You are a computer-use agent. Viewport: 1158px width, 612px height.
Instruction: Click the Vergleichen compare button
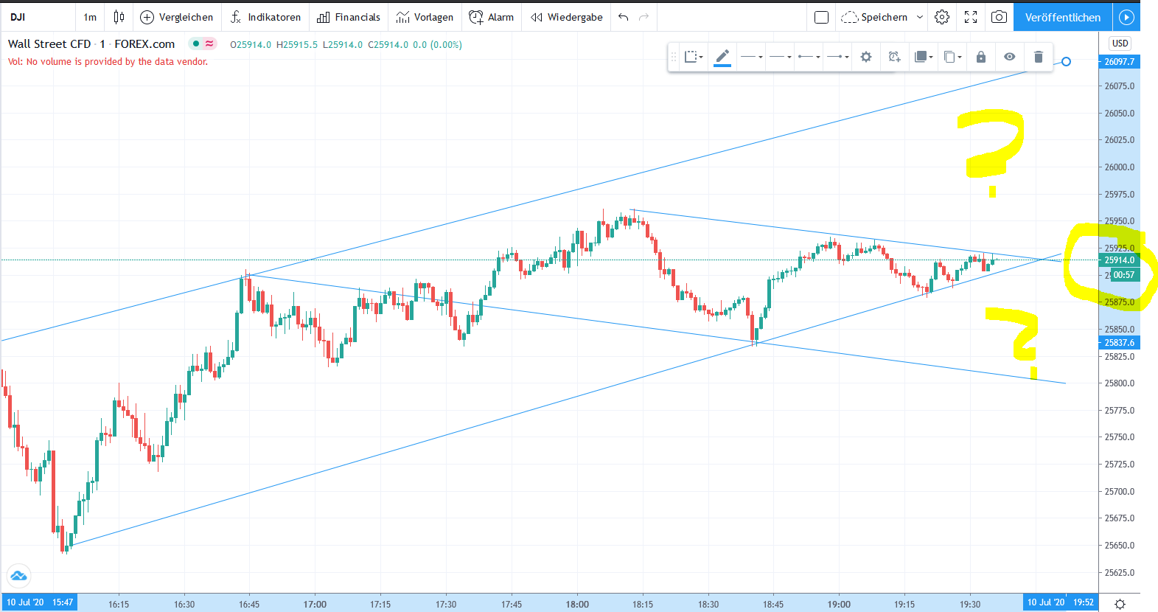pyautogui.click(x=177, y=17)
